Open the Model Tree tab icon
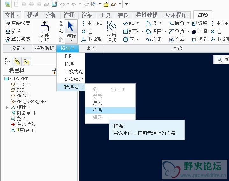 coord(7,62)
